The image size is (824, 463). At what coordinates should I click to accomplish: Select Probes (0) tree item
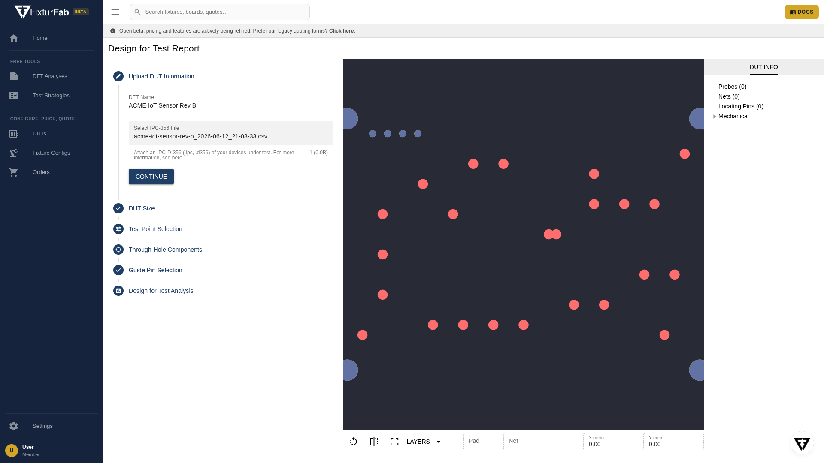[732, 87]
